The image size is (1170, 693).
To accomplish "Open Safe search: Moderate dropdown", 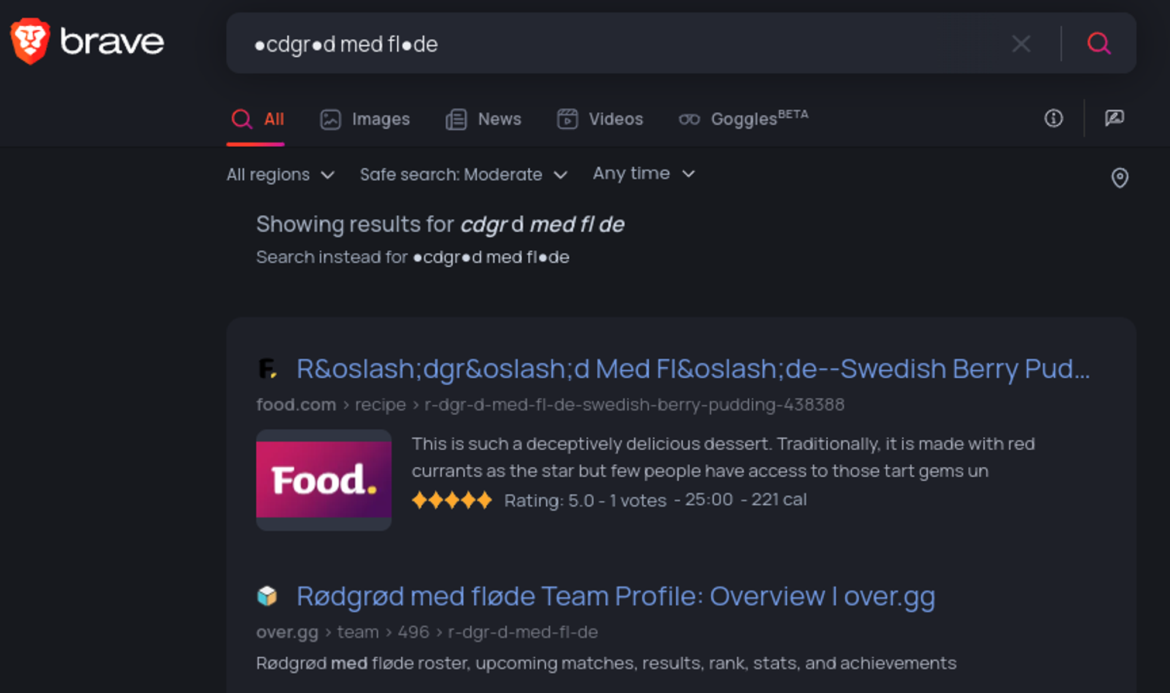I will [x=463, y=175].
